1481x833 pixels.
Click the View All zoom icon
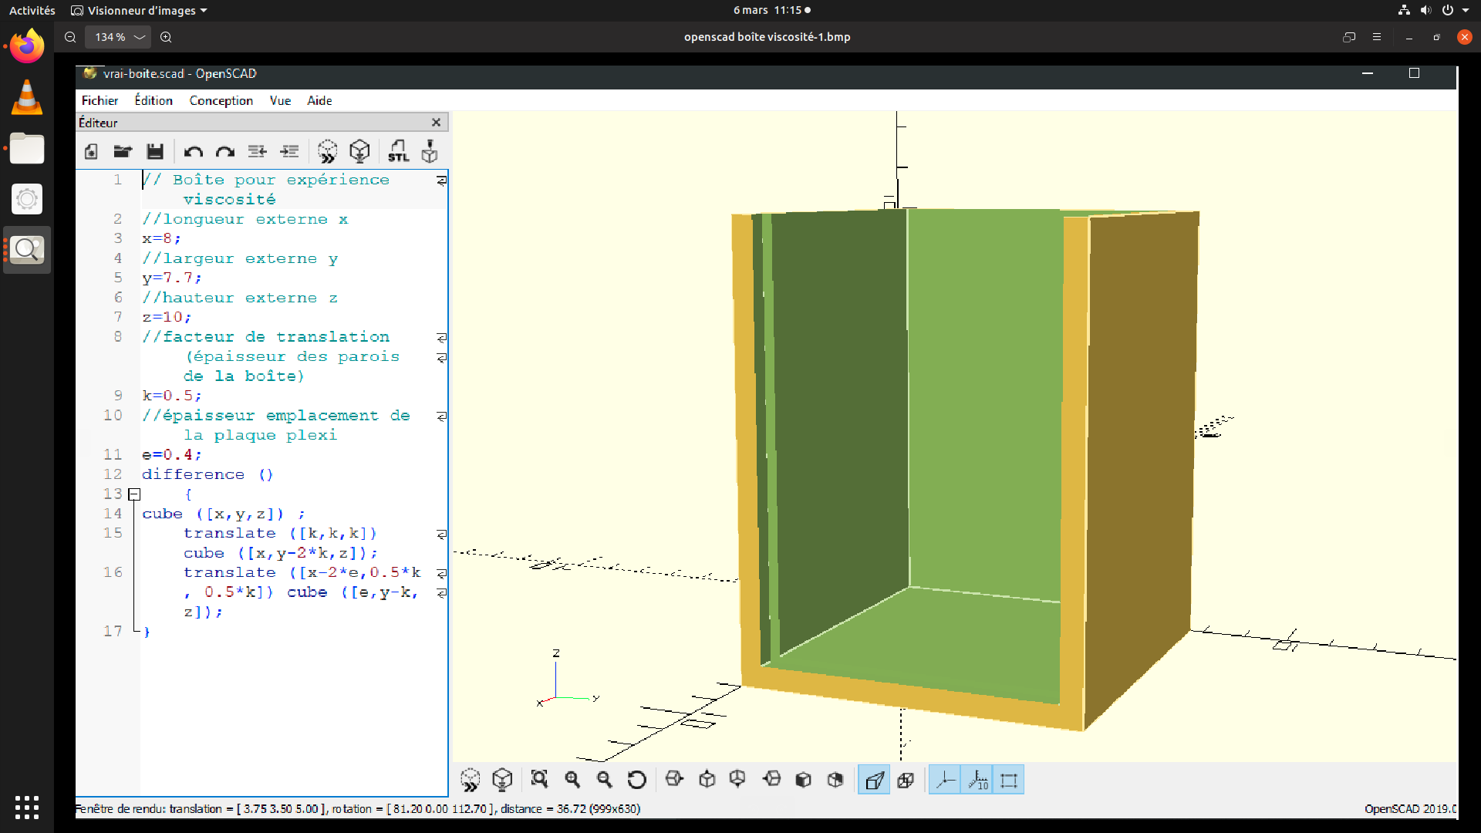pyautogui.click(x=539, y=780)
